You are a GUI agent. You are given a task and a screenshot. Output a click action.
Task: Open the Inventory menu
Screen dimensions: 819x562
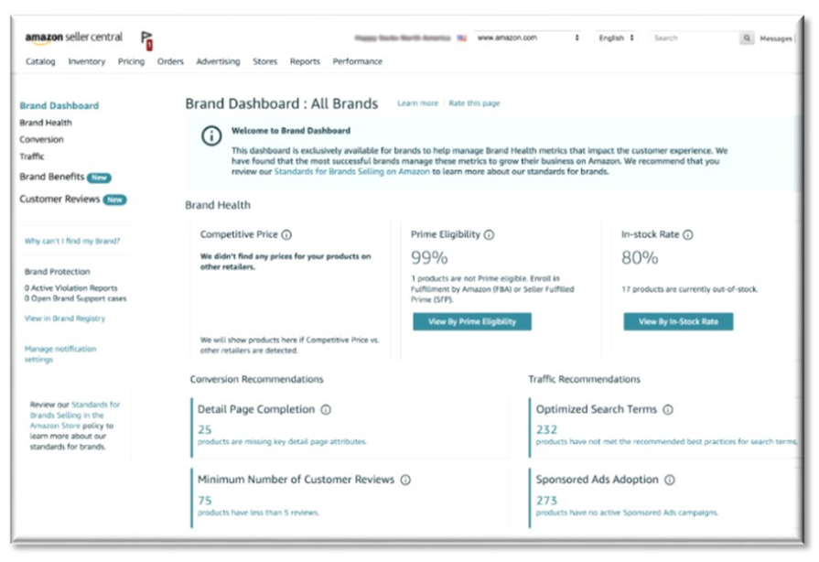tap(87, 61)
